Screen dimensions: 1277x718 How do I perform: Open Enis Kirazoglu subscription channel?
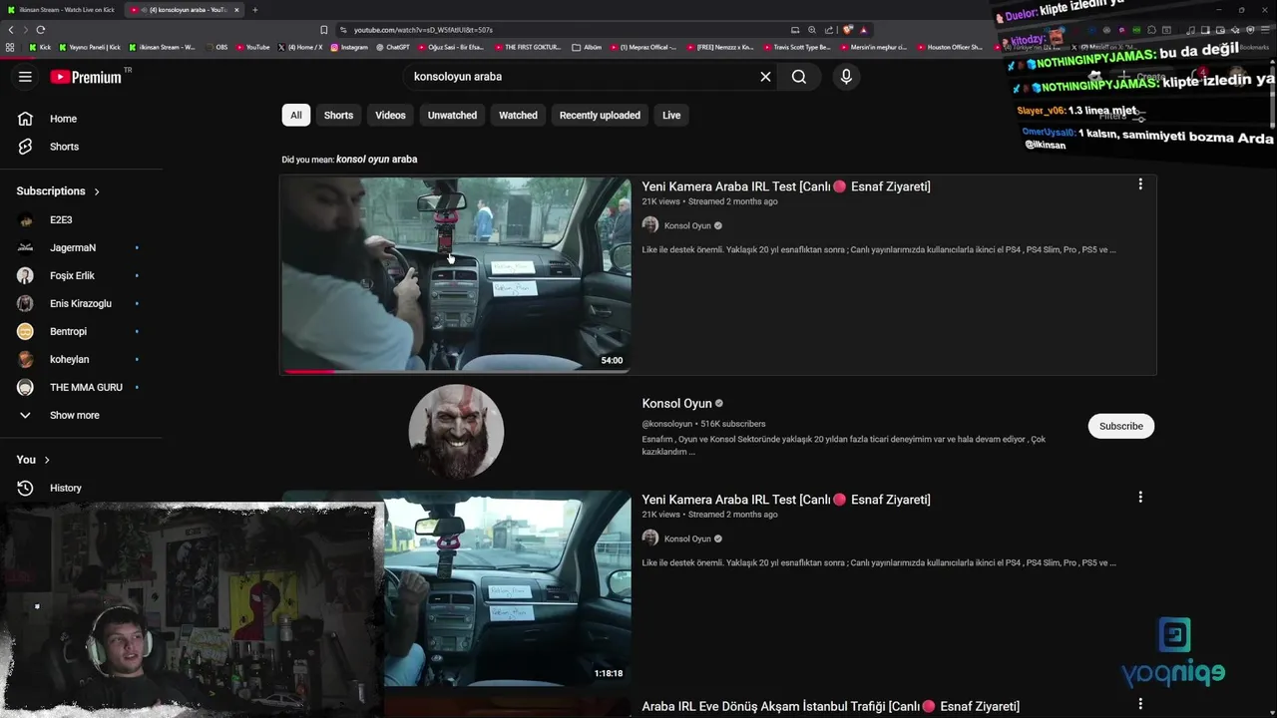81,303
